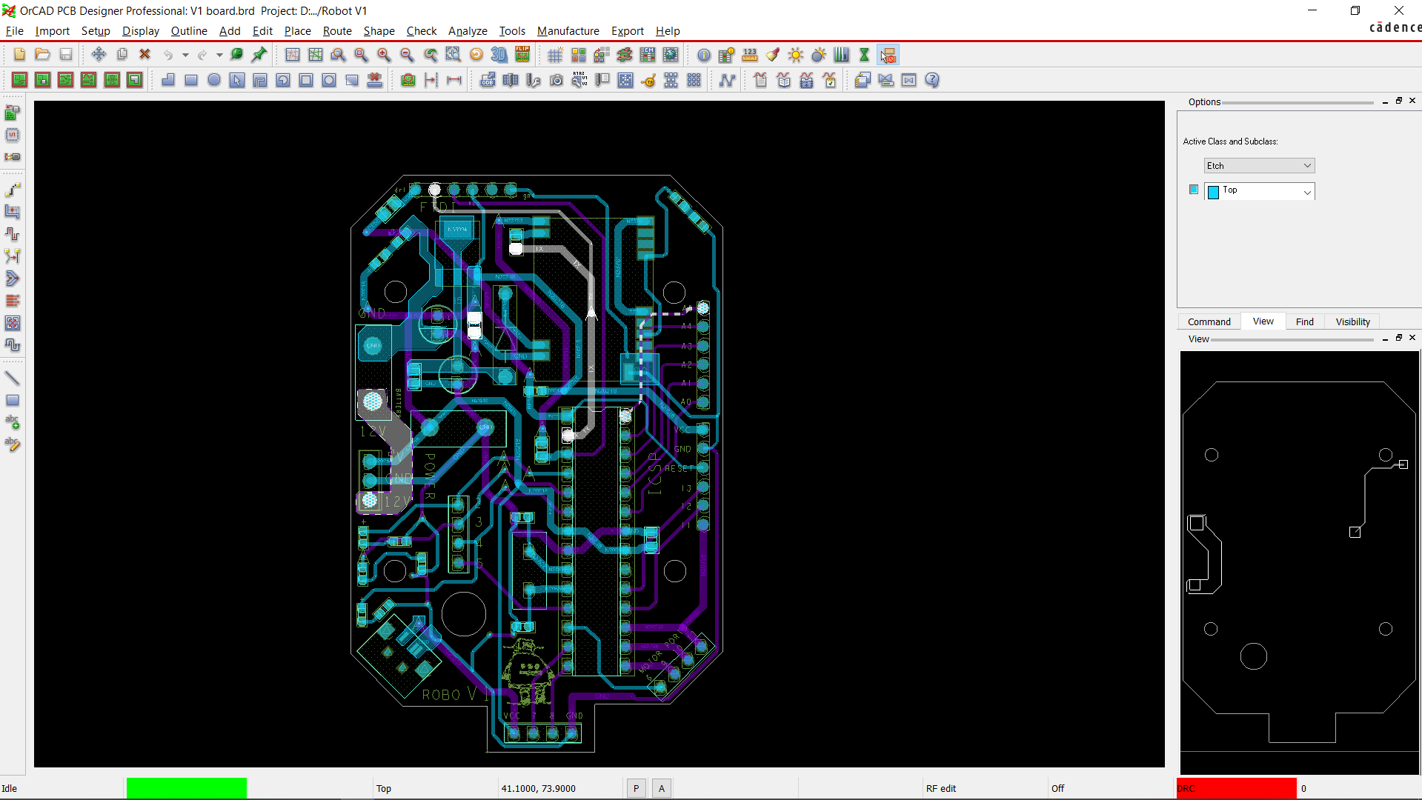1422x800 pixels.
Task: Click the red DRC status indicator
Action: click(x=1236, y=788)
